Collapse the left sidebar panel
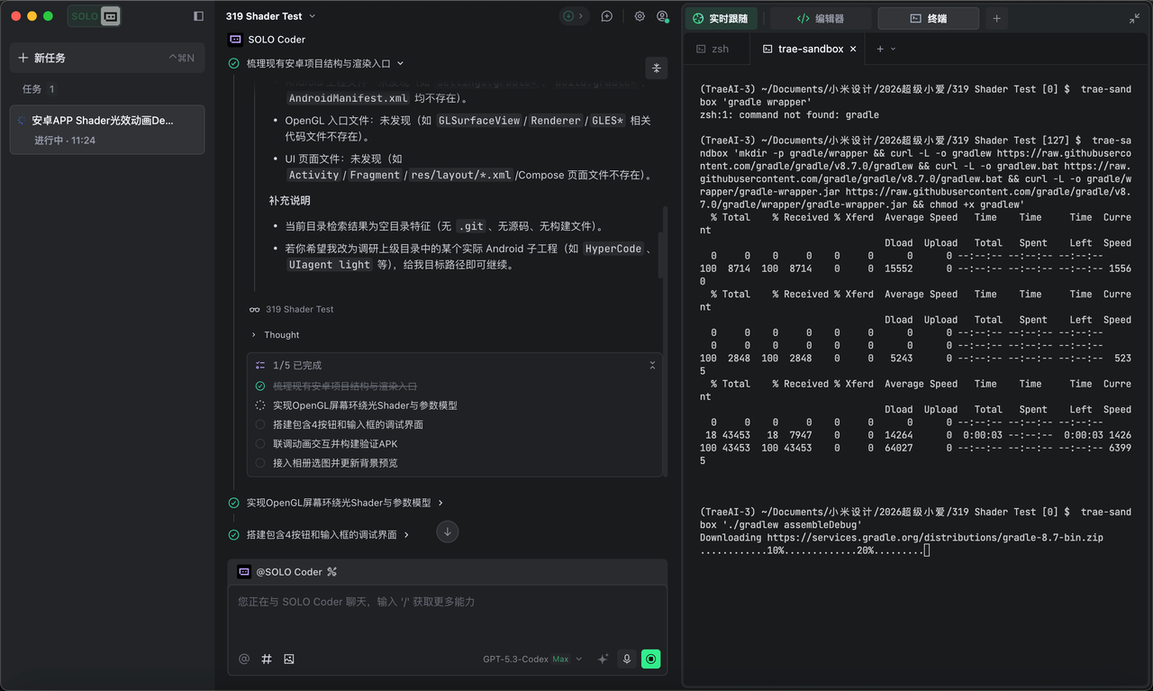 point(199,16)
